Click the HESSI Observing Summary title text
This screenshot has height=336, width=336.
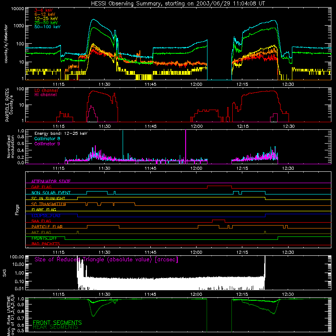[178, 4]
